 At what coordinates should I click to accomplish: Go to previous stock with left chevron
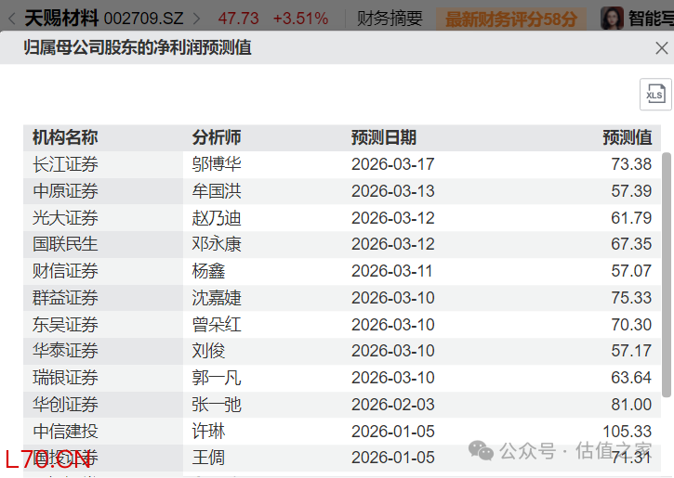click(11, 18)
